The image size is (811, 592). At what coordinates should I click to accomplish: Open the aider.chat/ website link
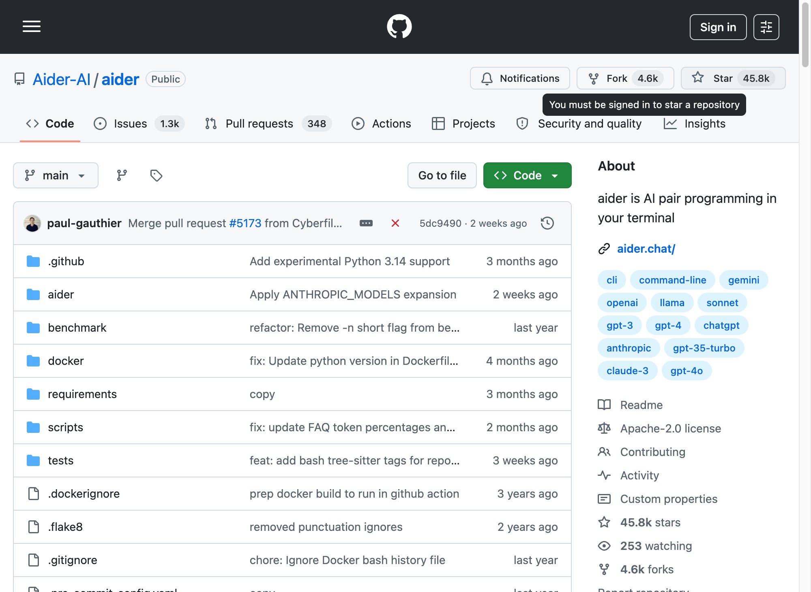[646, 249]
